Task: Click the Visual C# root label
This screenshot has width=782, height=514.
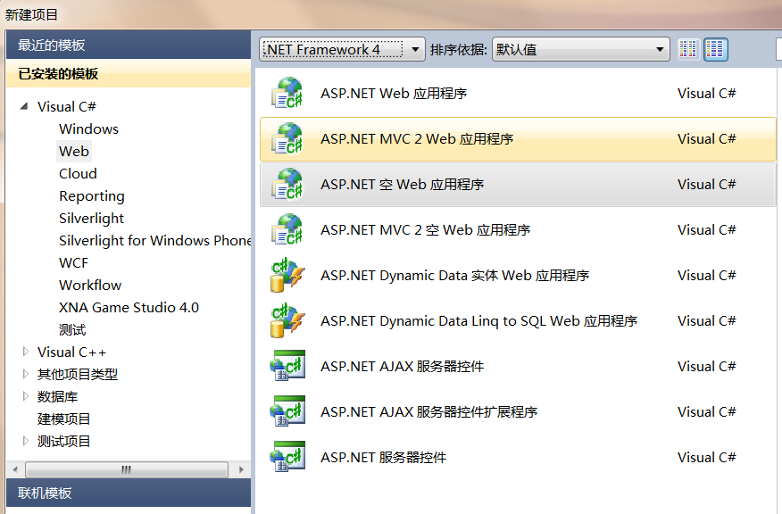Action: (67, 106)
